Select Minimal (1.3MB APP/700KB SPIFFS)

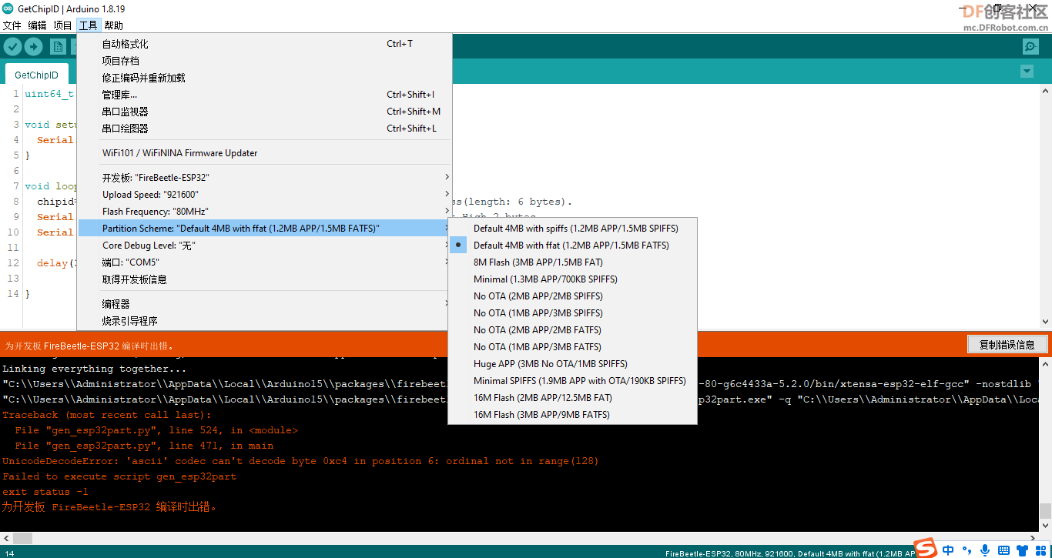click(x=572, y=279)
